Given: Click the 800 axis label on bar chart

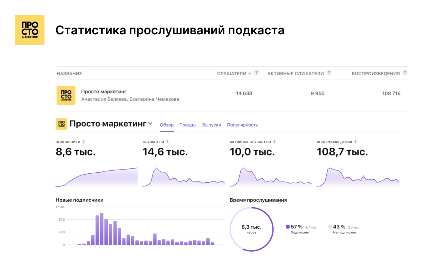Looking at the screenshot, I should [x=61, y=220].
